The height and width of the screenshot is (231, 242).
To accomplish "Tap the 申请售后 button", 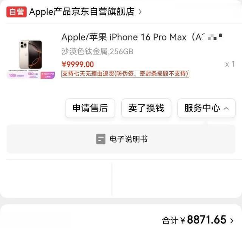I will (90, 108).
